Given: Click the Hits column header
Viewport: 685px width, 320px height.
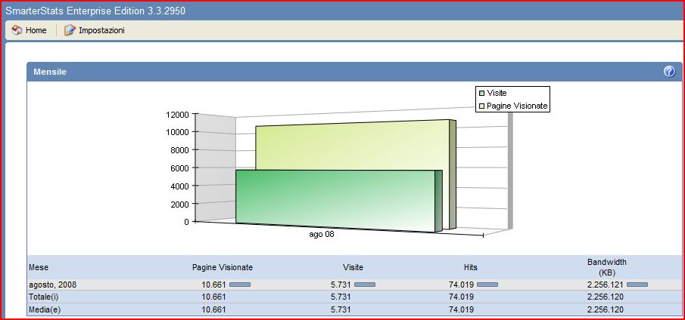Looking at the screenshot, I should (471, 267).
